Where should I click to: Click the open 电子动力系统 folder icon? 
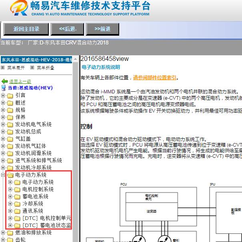pos(10,175)
